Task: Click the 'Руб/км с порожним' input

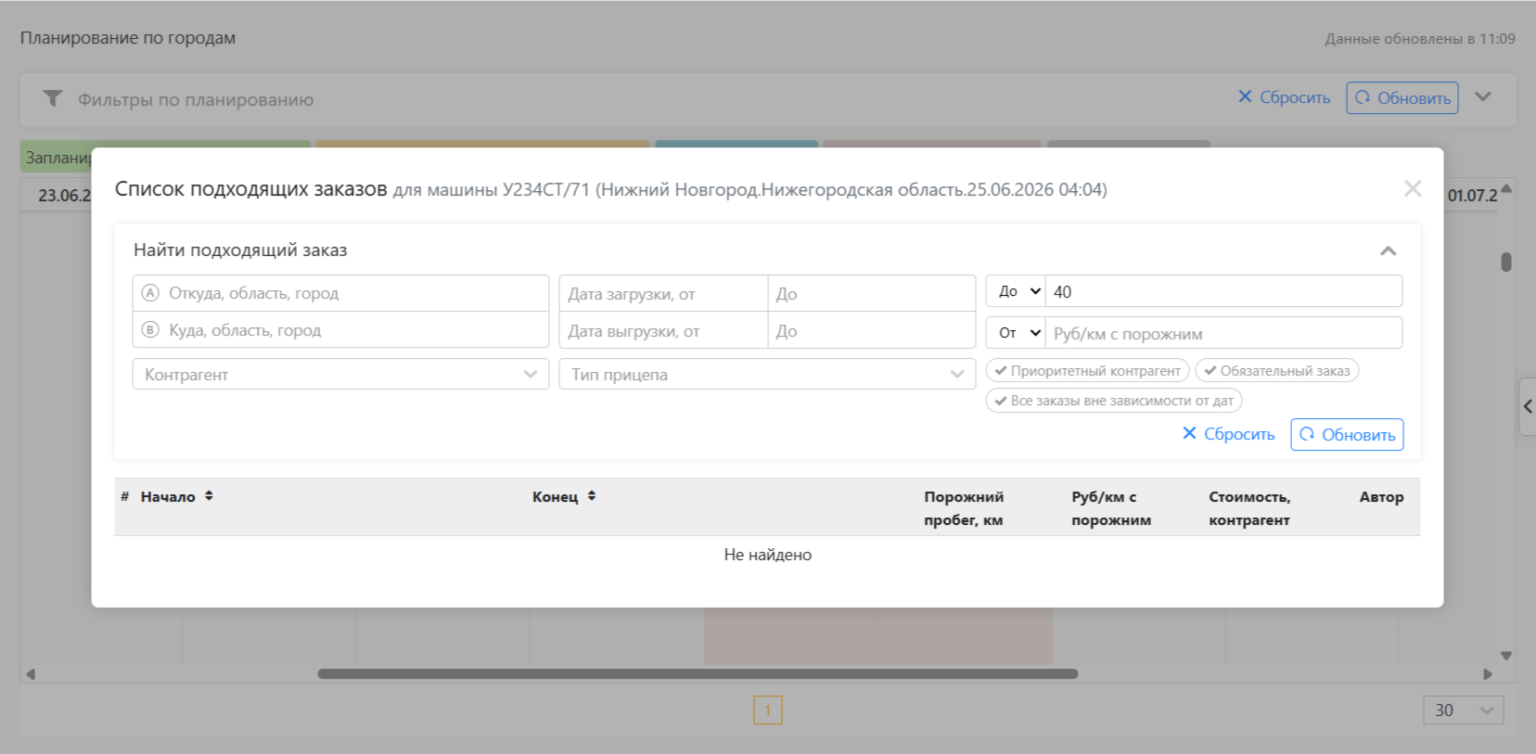Action: pyautogui.click(x=1223, y=333)
